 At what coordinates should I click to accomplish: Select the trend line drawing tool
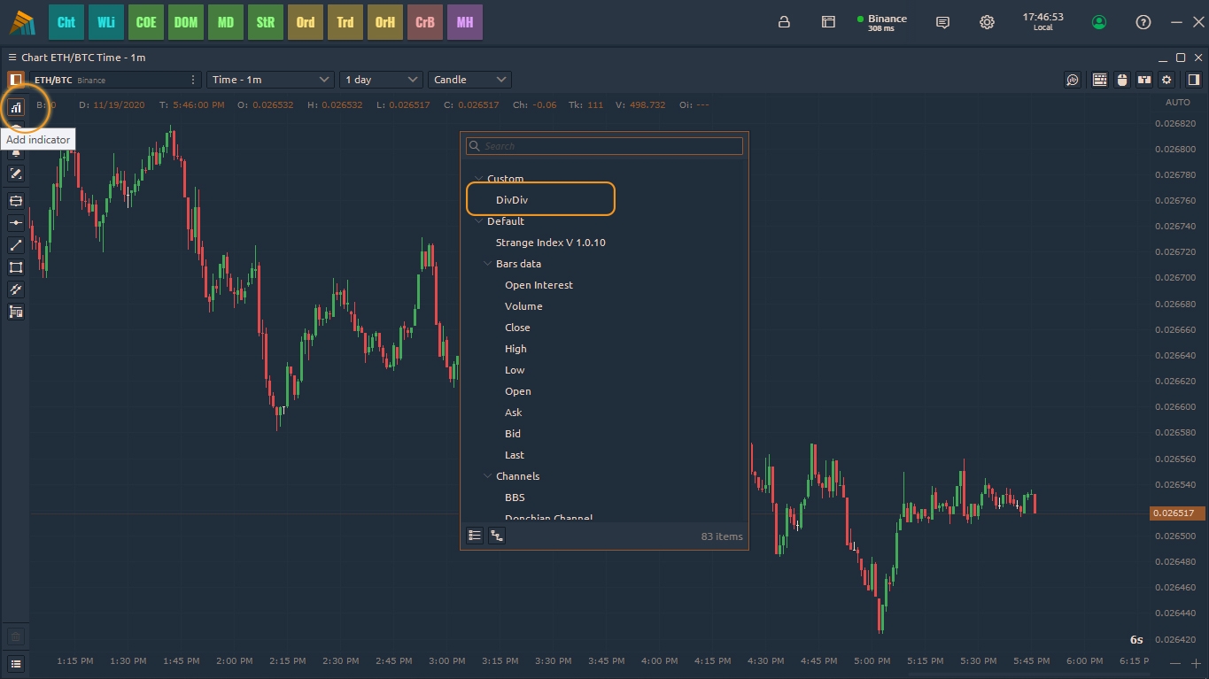click(16, 245)
